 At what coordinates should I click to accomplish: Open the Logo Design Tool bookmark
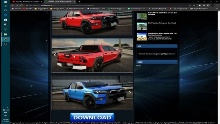point(179,9)
